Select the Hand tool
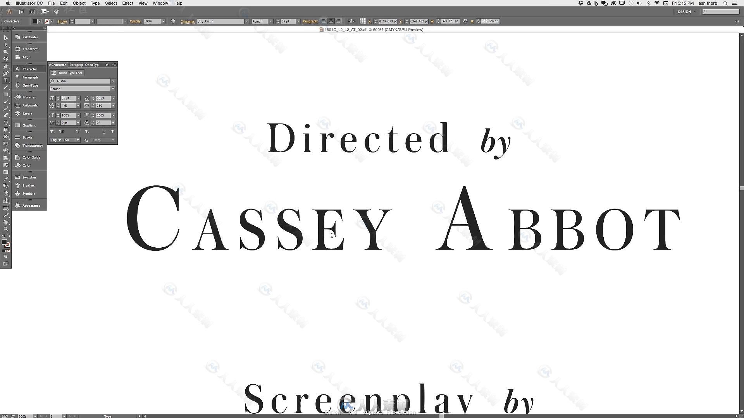 pyautogui.click(x=5, y=222)
